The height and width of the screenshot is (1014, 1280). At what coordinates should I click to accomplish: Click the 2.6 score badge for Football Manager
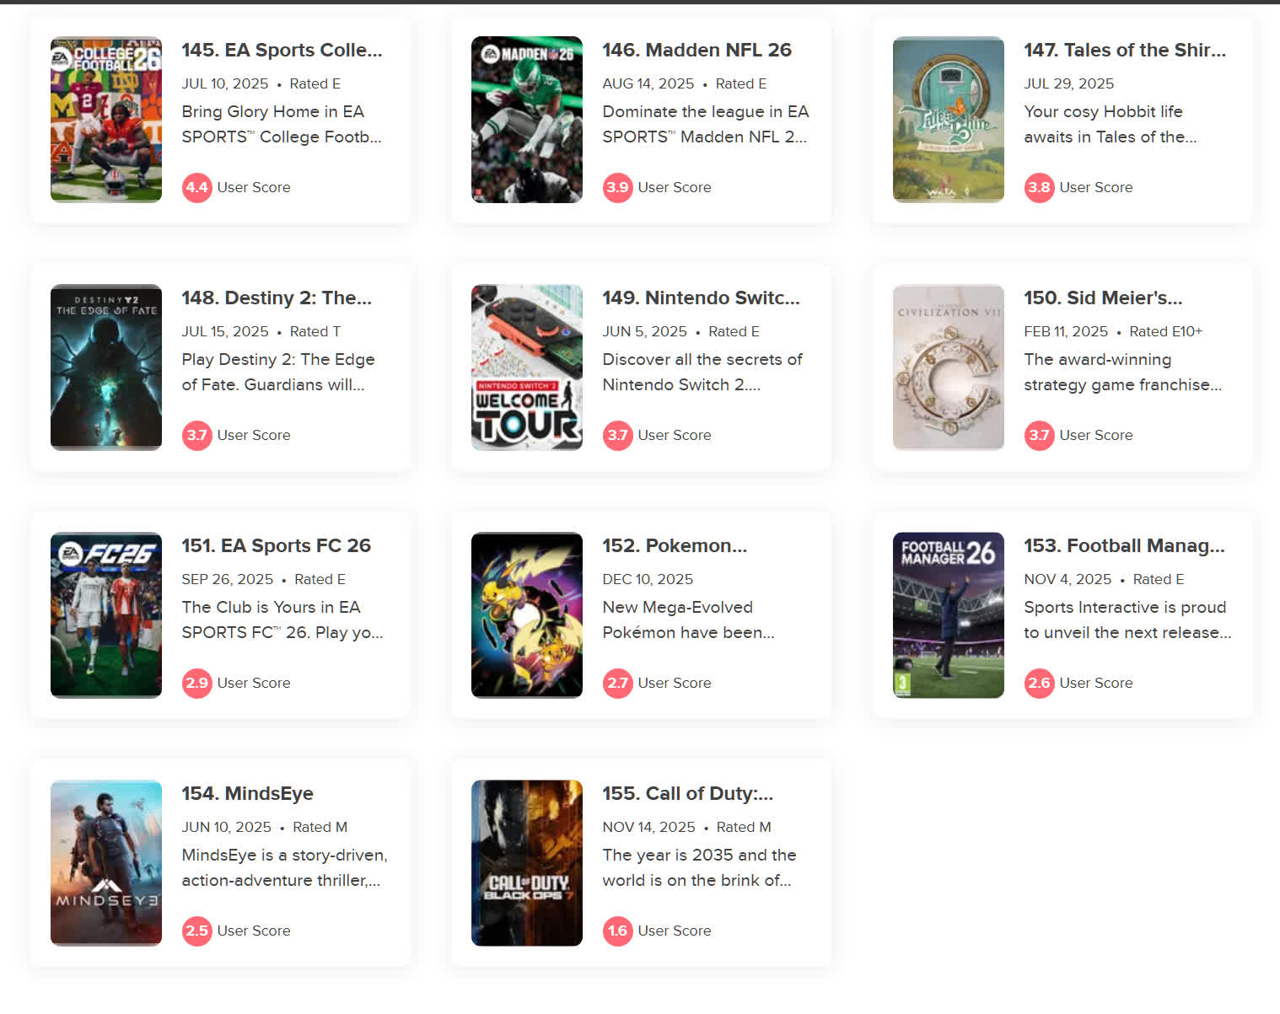click(1039, 683)
